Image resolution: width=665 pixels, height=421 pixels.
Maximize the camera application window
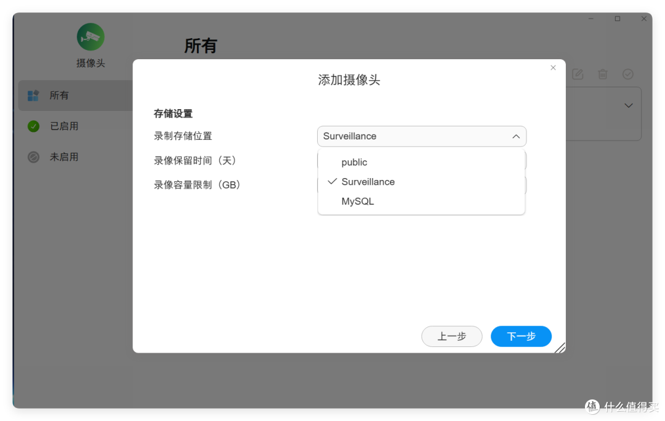coord(618,18)
